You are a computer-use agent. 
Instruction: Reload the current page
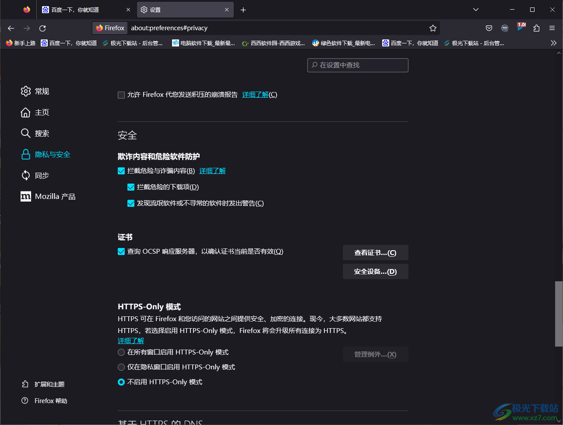(x=42, y=28)
